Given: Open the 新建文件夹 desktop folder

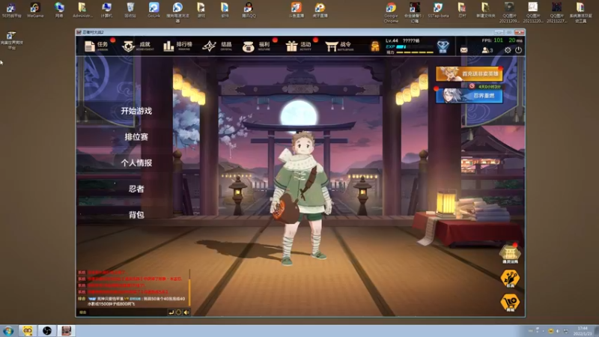Looking at the screenshot, I should coord(485,10).
